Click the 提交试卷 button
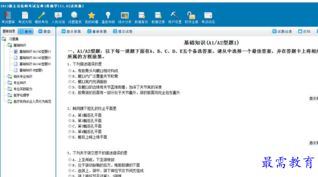This screenshot has height=177, width=318. [123, 31]
